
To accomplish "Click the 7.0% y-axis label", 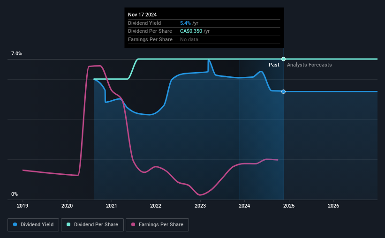I will click(x=16, y=53).
